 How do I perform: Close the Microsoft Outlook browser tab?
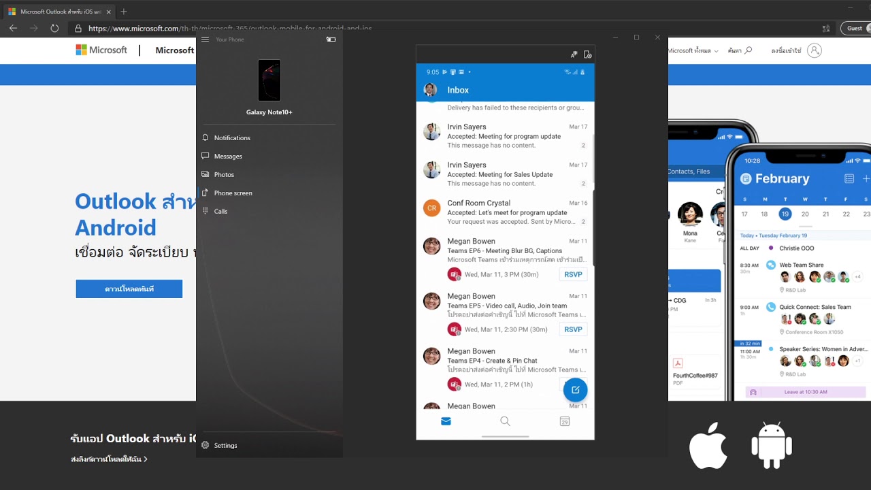point(109,12)
